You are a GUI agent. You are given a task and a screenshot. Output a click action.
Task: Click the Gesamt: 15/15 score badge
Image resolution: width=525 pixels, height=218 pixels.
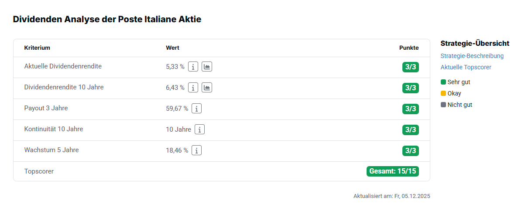[x=393, y=171]
